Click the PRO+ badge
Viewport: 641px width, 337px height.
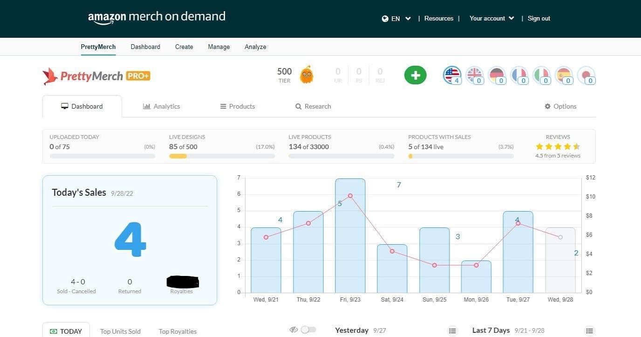(x=138, y=76)
